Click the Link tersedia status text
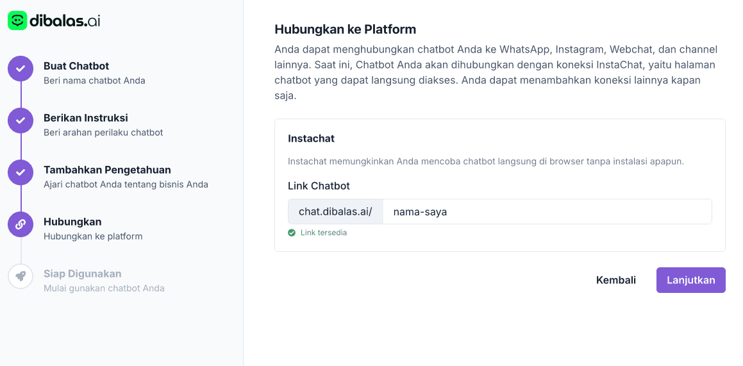 pos(324,233)
